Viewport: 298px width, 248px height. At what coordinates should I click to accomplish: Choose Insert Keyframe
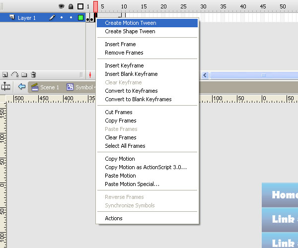click(x=148, y=65)
